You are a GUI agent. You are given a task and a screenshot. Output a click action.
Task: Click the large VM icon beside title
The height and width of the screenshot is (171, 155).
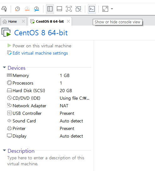point(6,32)
